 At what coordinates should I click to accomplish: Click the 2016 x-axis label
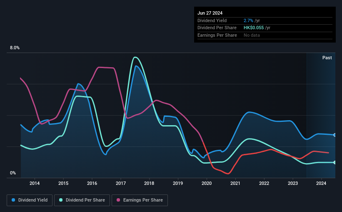pyautogui.click(x=92, y=183)
